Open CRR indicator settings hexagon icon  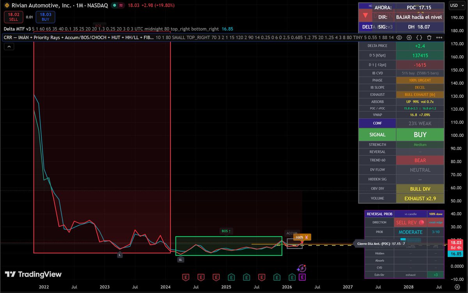[409, 37]
